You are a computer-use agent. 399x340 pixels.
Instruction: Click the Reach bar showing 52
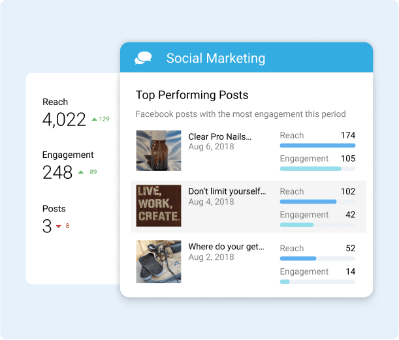click(317, 258)
